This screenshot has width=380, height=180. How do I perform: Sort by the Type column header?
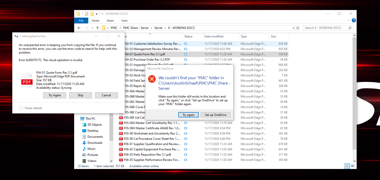coord(254,36)
